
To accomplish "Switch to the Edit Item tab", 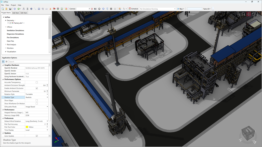I will tap(24, 13).
